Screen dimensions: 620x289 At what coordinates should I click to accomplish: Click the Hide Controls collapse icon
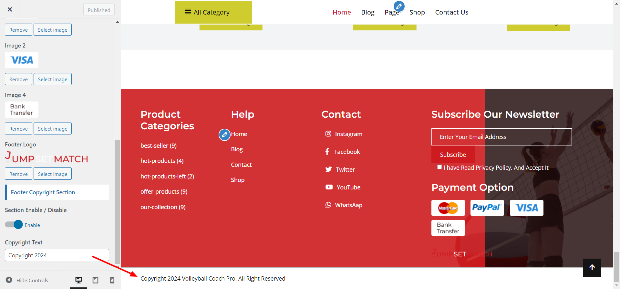click(9, 280)
